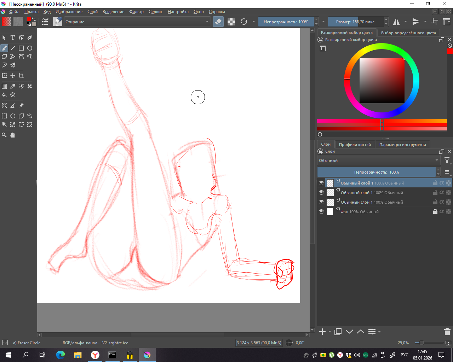453x362 pixels.
Task: Select the Move tool
Action: tap(13, 76)
